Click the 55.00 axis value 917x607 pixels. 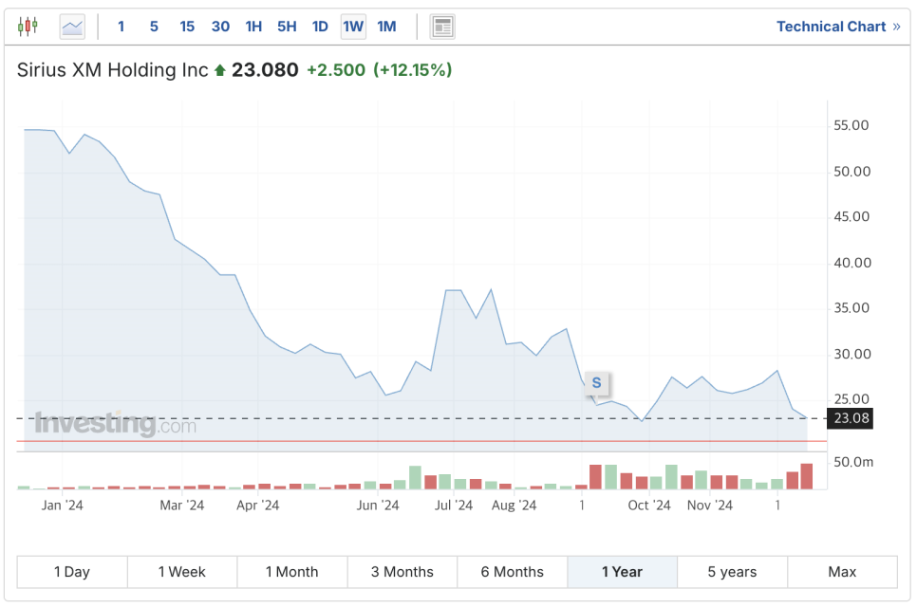[851, 125]
